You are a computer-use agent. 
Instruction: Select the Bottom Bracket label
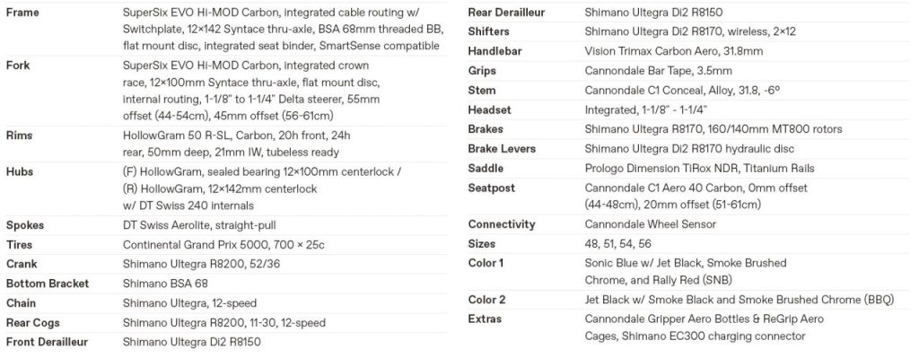(48, 284)
